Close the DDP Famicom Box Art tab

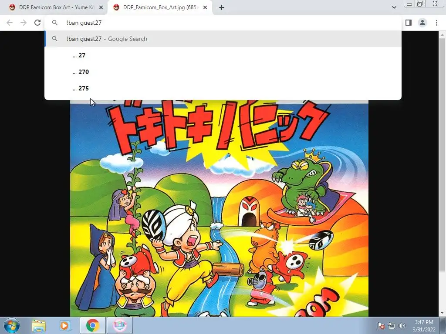tap(101, 8)
